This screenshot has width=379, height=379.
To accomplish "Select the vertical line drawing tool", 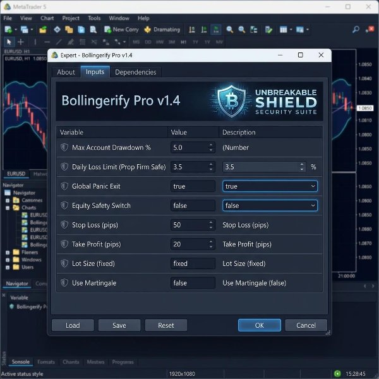I will (x=35, y=42).
